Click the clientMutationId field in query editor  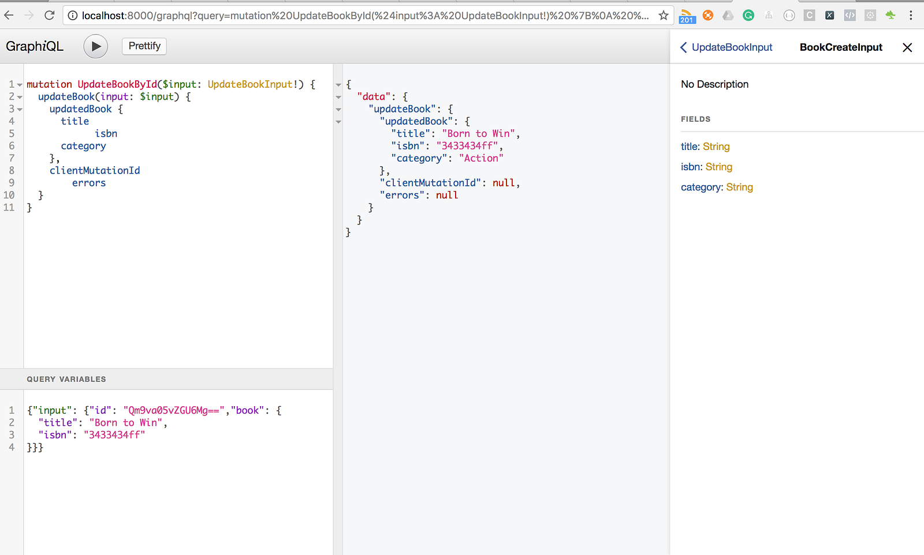(95, 170)
